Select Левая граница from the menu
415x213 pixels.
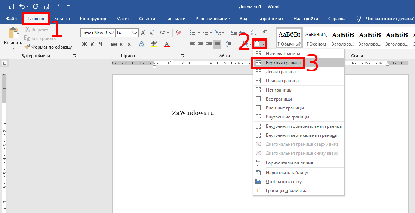pos(299,72)
